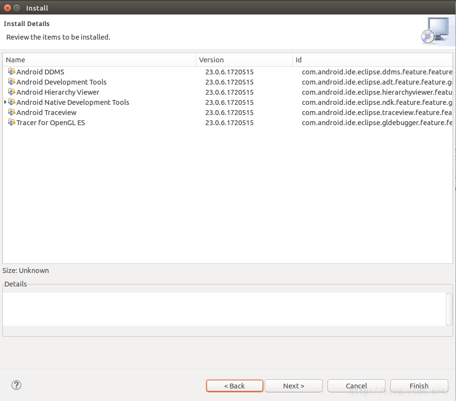Sort by the Version column header
The height and width of the screenshot is (401, 456).
(x=244, y=60)
